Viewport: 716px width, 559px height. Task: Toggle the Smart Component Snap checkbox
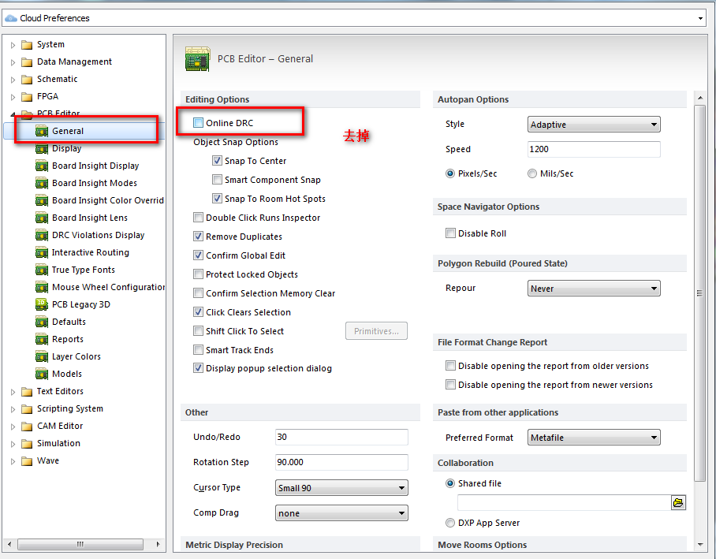pos(218,180)
